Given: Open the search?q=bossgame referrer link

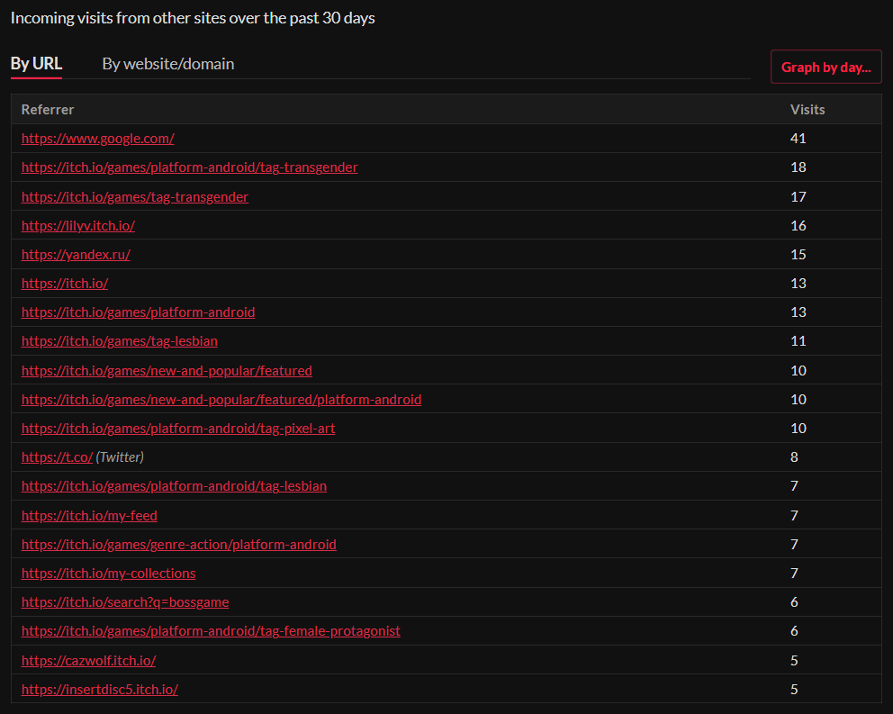Looking at the screenshot, I should [x=131, y=601].
